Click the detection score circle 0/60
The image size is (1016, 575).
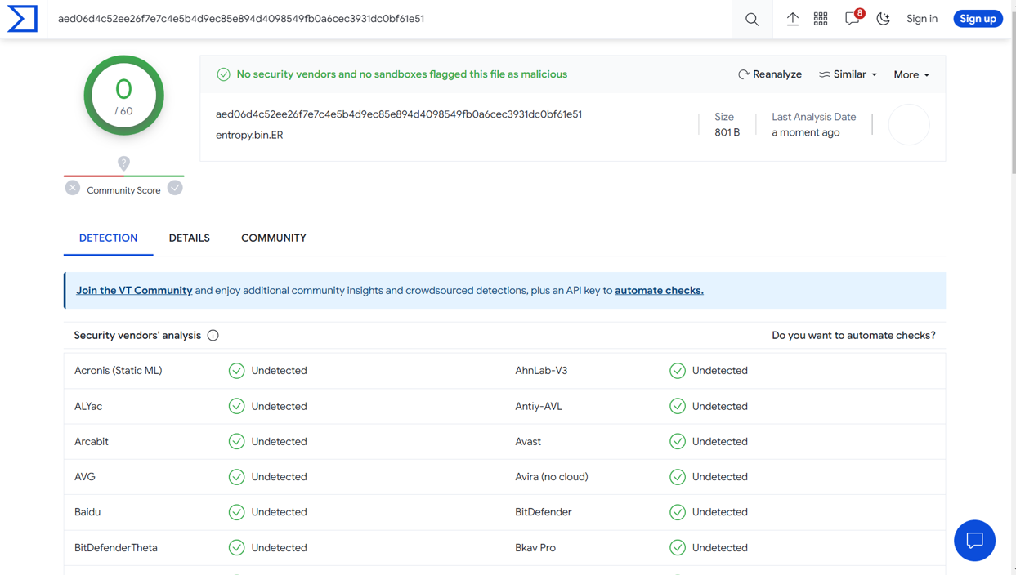click(123, 96)
